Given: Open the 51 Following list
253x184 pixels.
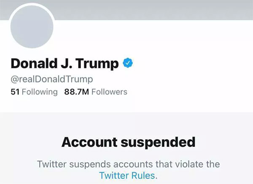Looking at the screenshot, I should 34,92.
